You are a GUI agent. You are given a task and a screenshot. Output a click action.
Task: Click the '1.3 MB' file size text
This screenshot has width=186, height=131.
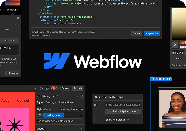tap(5, 30)
